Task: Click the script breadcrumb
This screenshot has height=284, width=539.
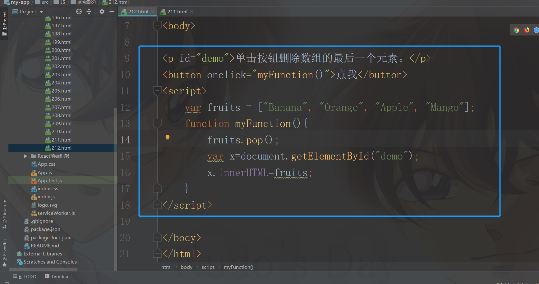Action: [x=208, y=267]
